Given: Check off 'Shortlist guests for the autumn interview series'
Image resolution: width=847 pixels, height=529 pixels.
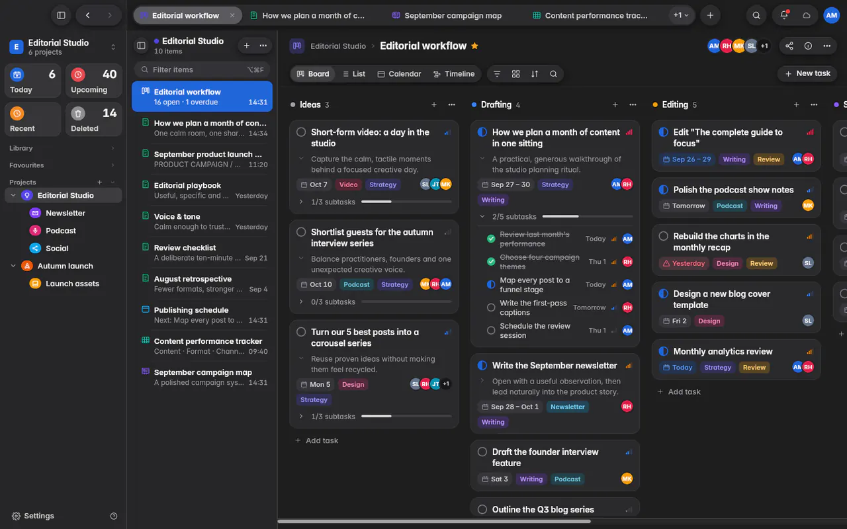Looking at the screenshot, I should [301, 232].
